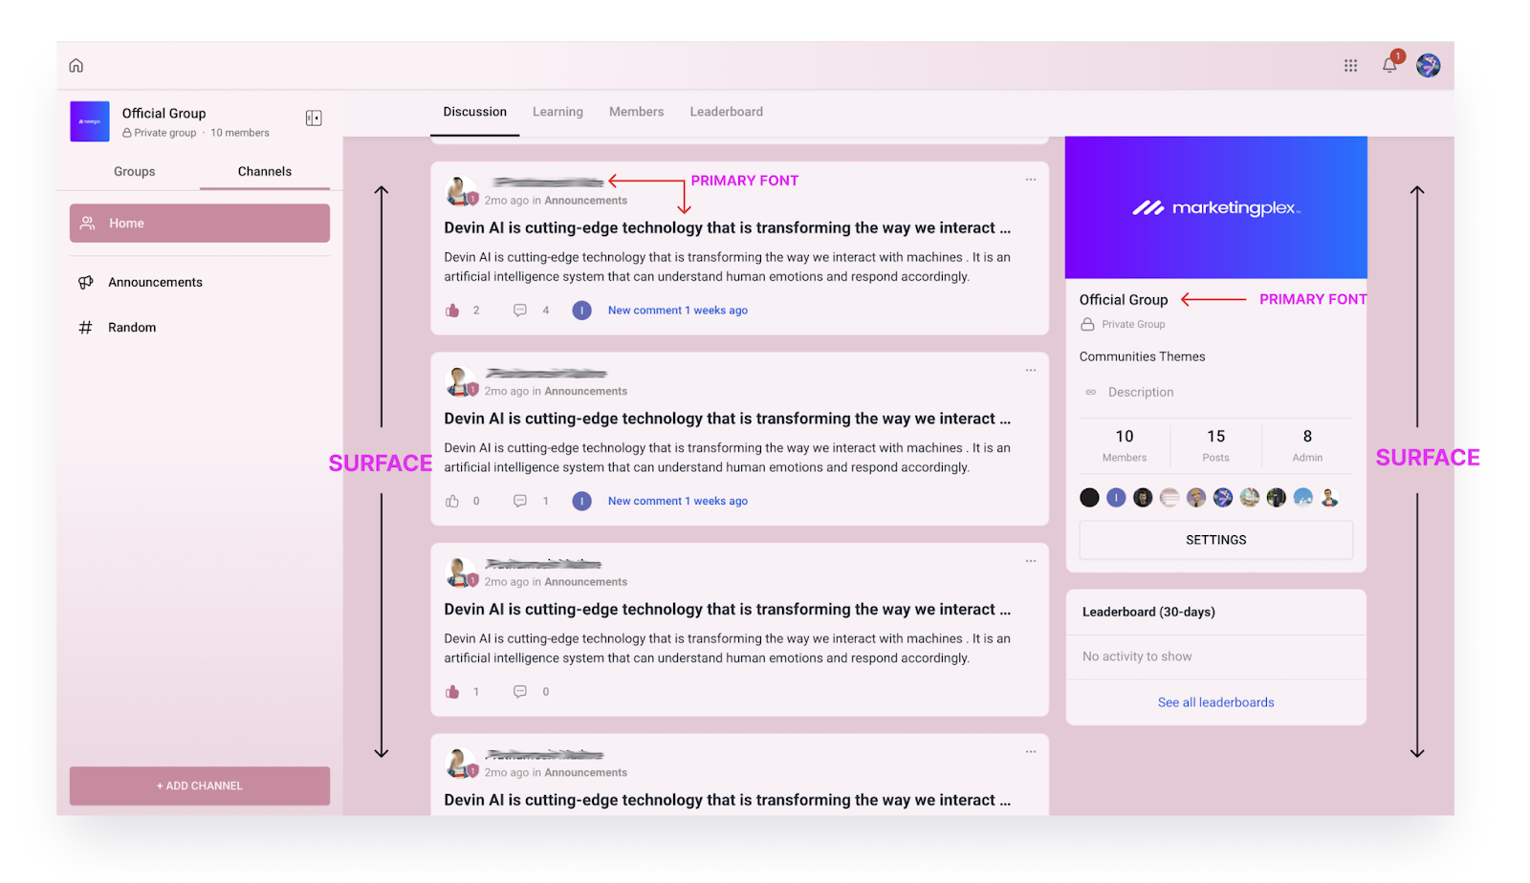Image resolution: width=1530 pixels, height=883 pixels.
Task: Click the Description link icon
Action: [x=1091, y=392]
